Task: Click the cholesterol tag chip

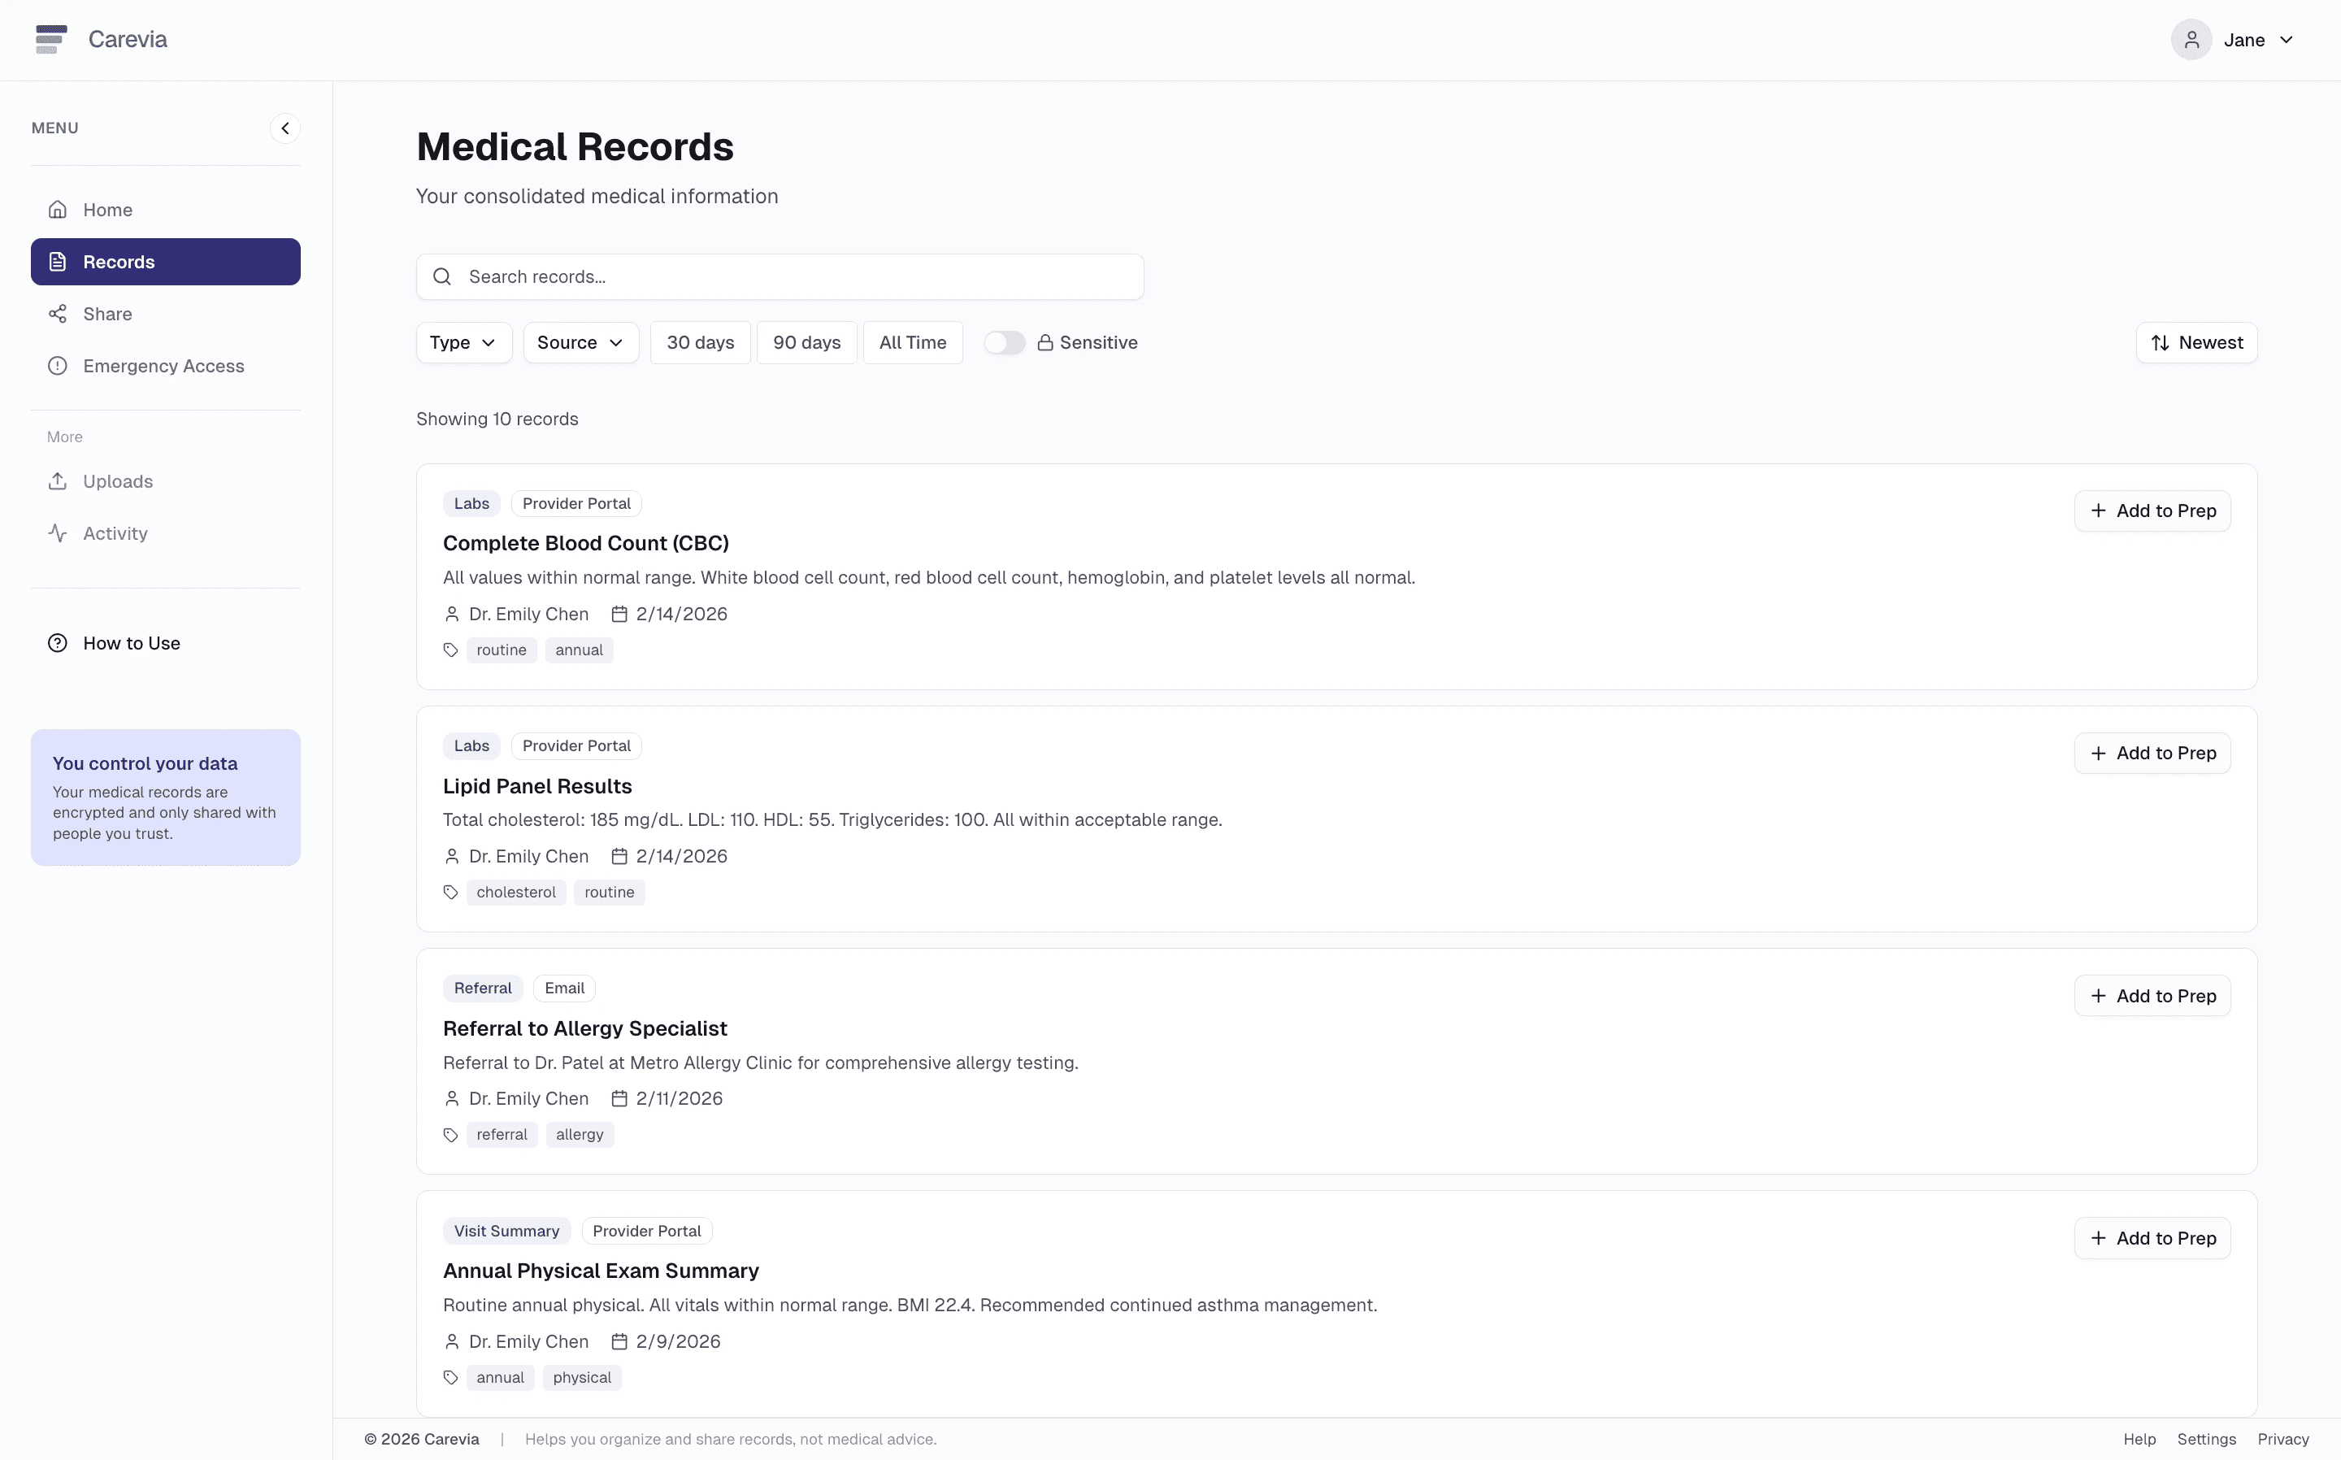Action: point(516,893)
